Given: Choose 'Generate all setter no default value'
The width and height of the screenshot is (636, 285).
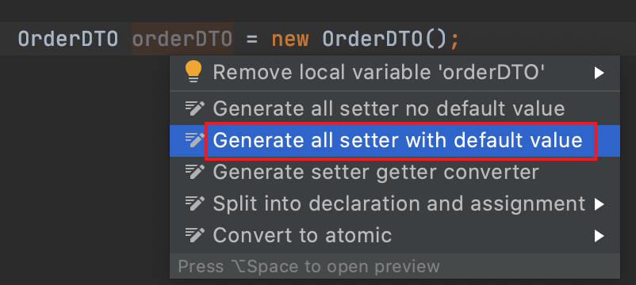Looking at the screenshot, I should pyautogui.click(x=395, y=108).
